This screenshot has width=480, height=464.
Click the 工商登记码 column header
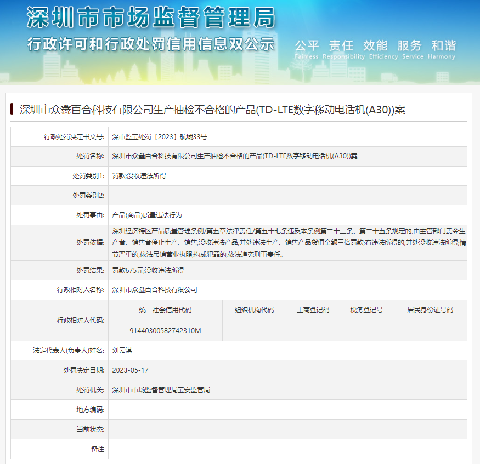[313, 310]
